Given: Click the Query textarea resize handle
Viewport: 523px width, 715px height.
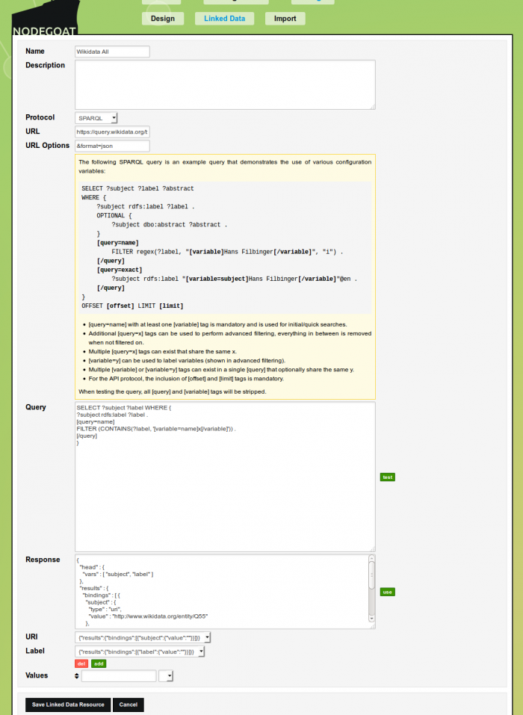Looking at the screenshot, I should click(x=373, y=549).
